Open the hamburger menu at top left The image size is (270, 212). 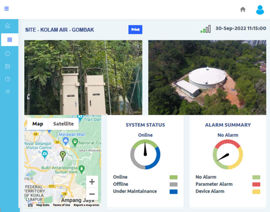[x=6, y=9]
